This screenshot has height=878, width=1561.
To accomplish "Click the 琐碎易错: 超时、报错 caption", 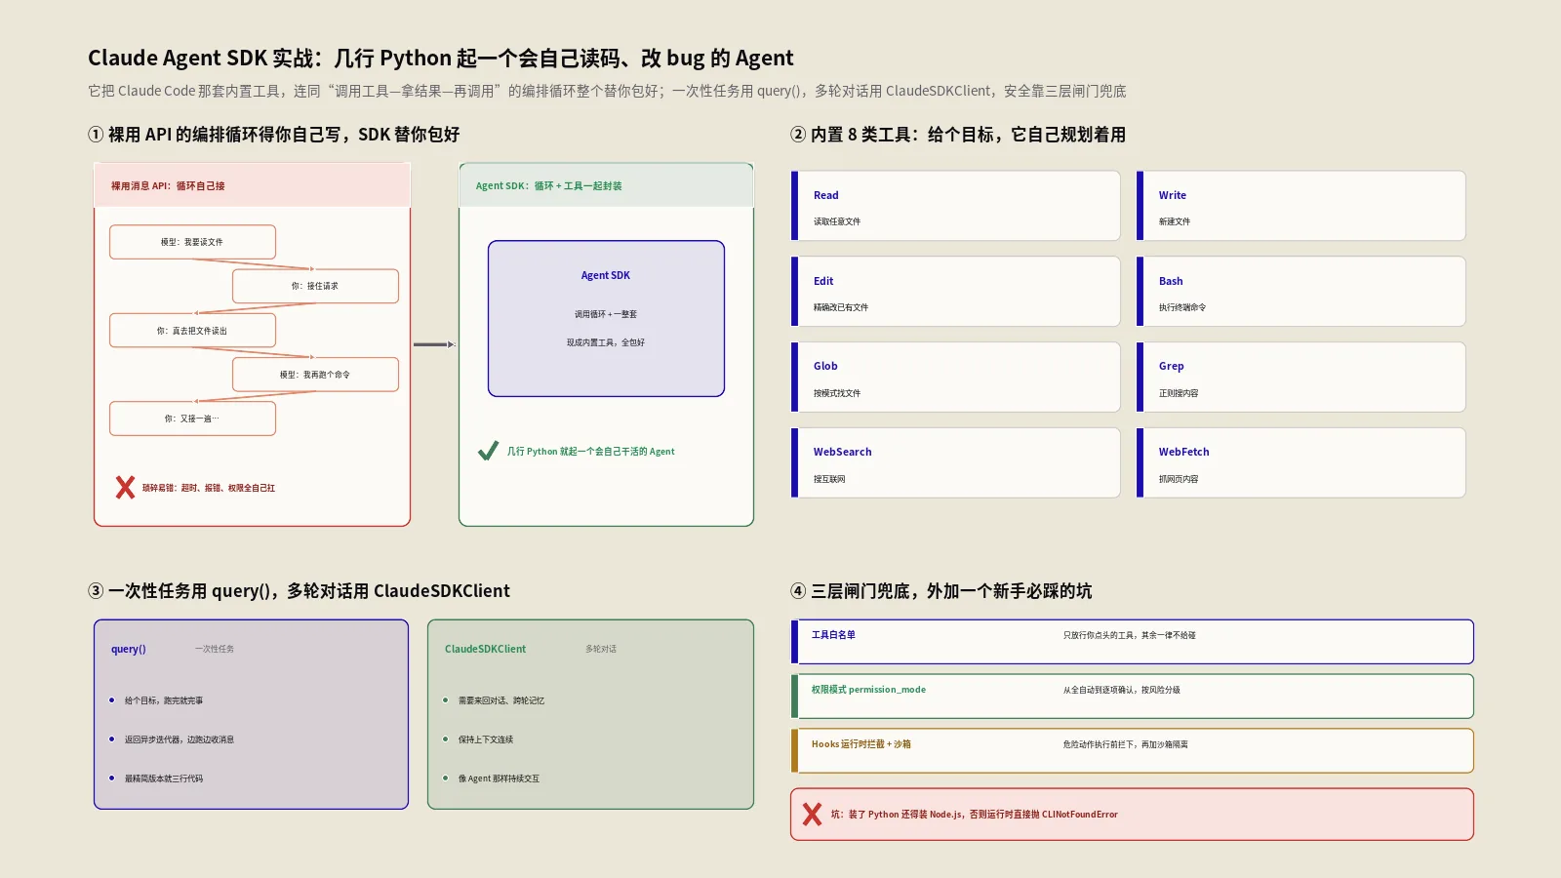I will [x=209, y=488].
